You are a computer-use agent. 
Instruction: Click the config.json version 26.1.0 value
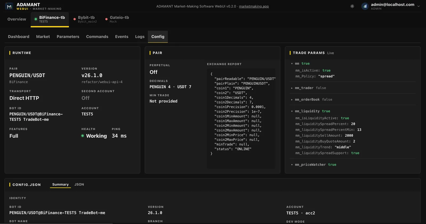pos(155,213)
